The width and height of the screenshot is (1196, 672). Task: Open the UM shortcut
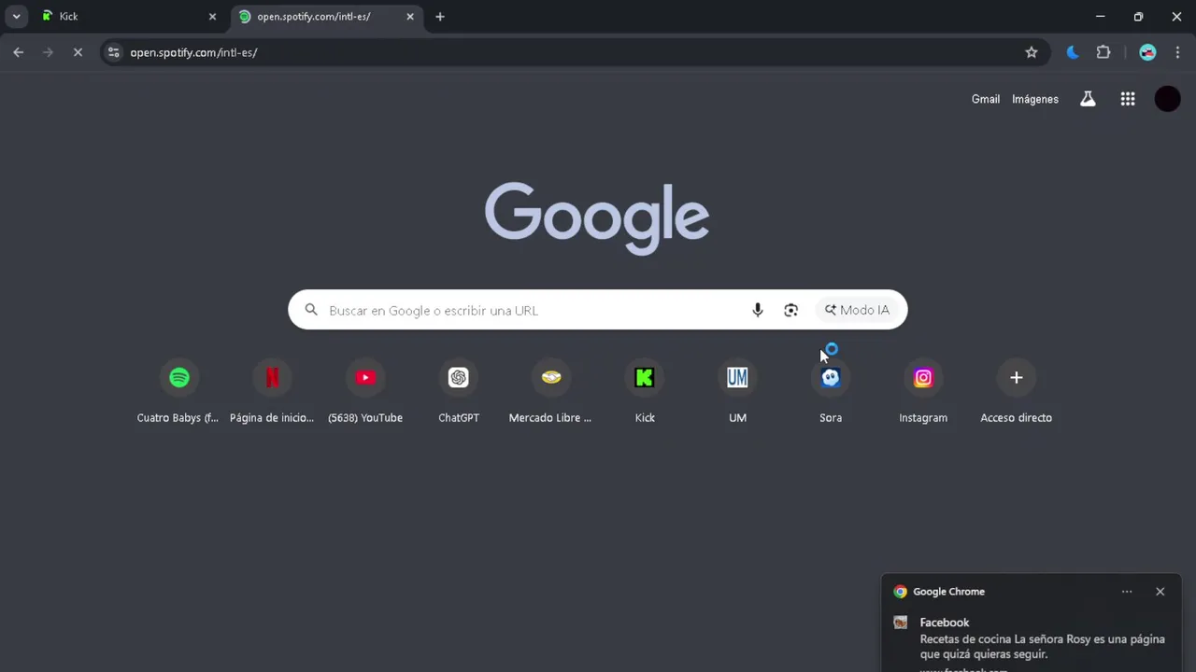[x=737, y=390]
